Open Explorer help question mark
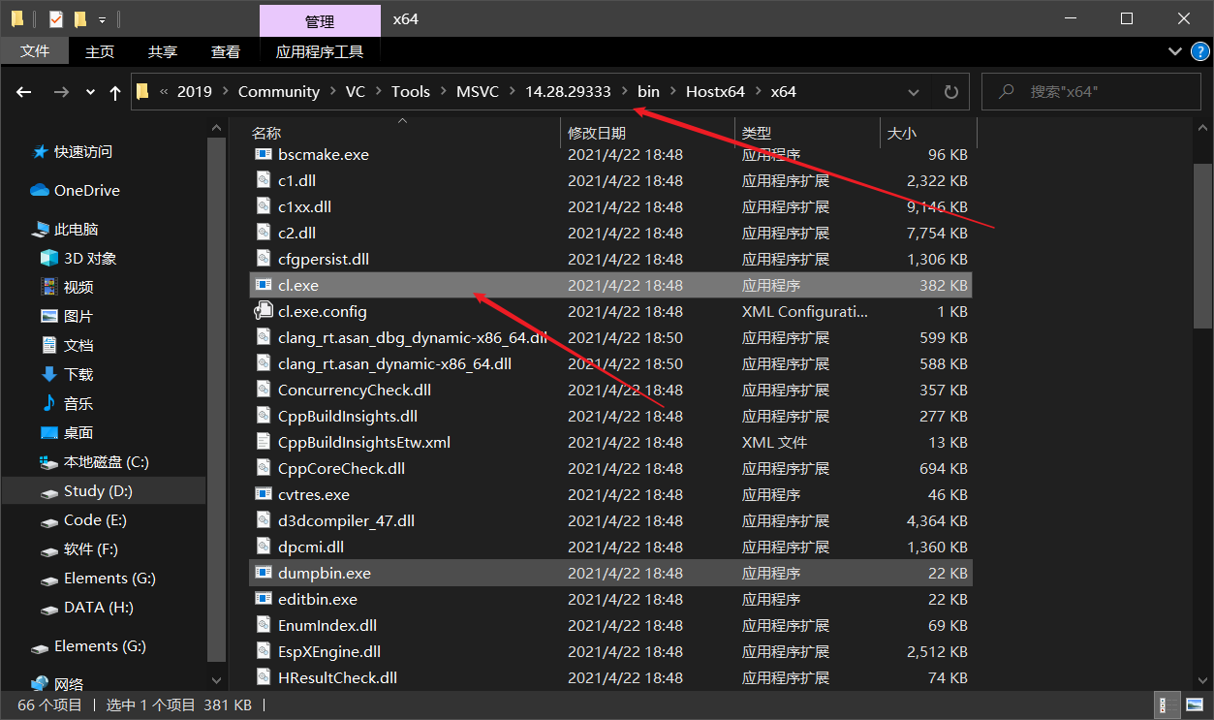Viewport: 1214px width, 720px height. [1198, 52]
